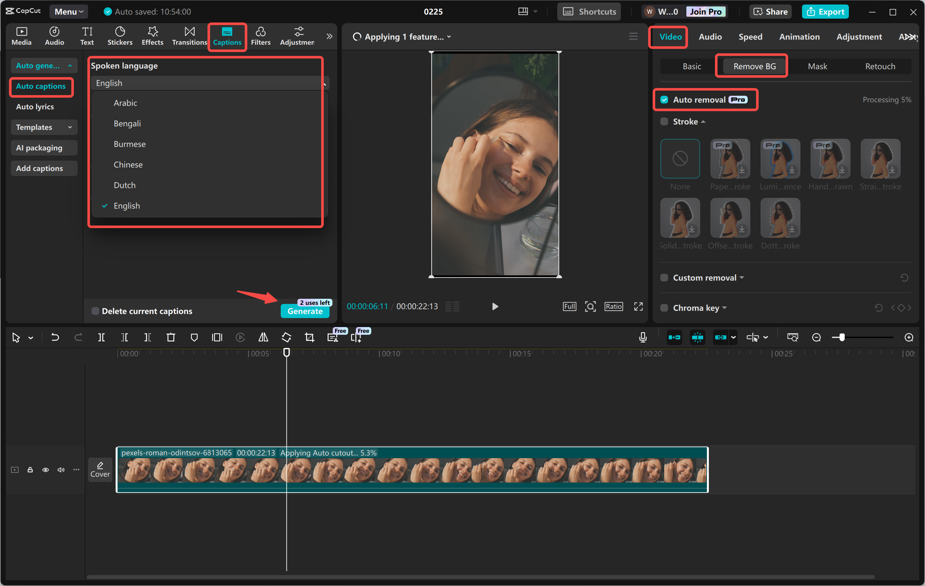The width and height of the screenshot is (925, 586).
Task: Open the Menu dropdown
Action: (68, 11)
